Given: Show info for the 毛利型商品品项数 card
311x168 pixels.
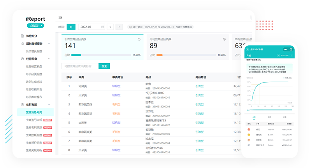Looking at the screenshot, I should point(224,39).
